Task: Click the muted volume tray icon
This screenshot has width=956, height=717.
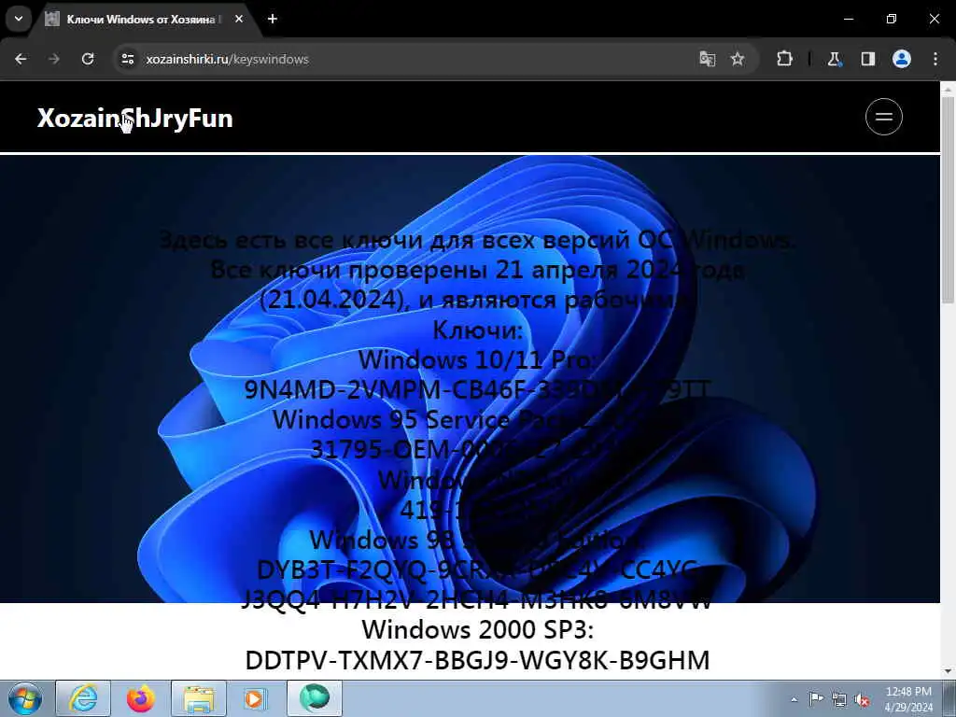Action: (862, 699)
